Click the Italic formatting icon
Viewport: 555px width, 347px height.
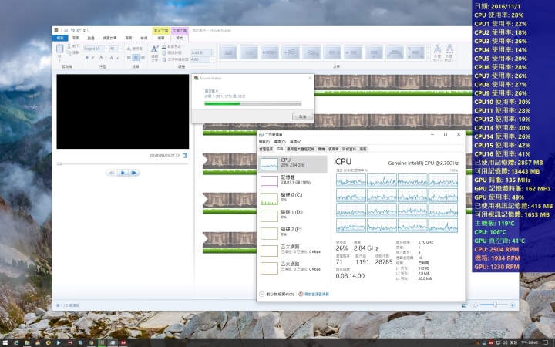(x=93, y=57)
